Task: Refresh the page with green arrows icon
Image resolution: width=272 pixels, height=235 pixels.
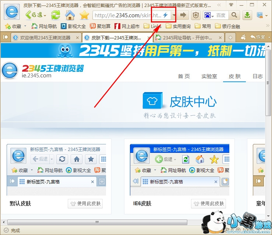Action: 56,15
